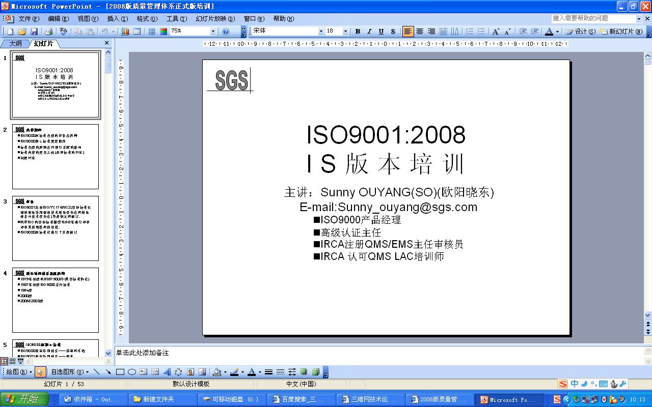Toggle text Shadow formatting
This screenshot has width=652, height=407.
tap(393, 32)
